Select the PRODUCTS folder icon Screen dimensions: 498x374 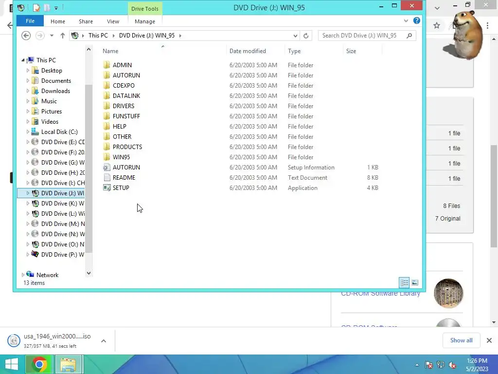[107, 147]
